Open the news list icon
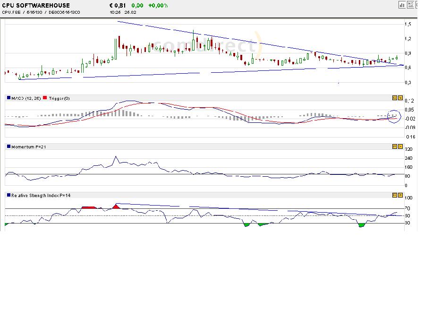Screen dimensions: 424x327 point(410,5)
